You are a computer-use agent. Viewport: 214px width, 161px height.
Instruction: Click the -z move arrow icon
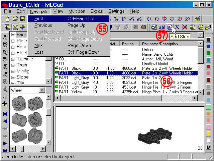pos(139,19)
